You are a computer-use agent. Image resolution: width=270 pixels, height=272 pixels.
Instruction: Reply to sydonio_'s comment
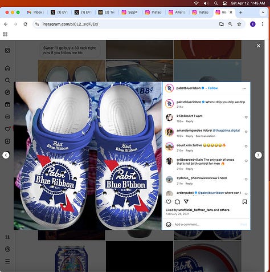click(x=189, y=184)
